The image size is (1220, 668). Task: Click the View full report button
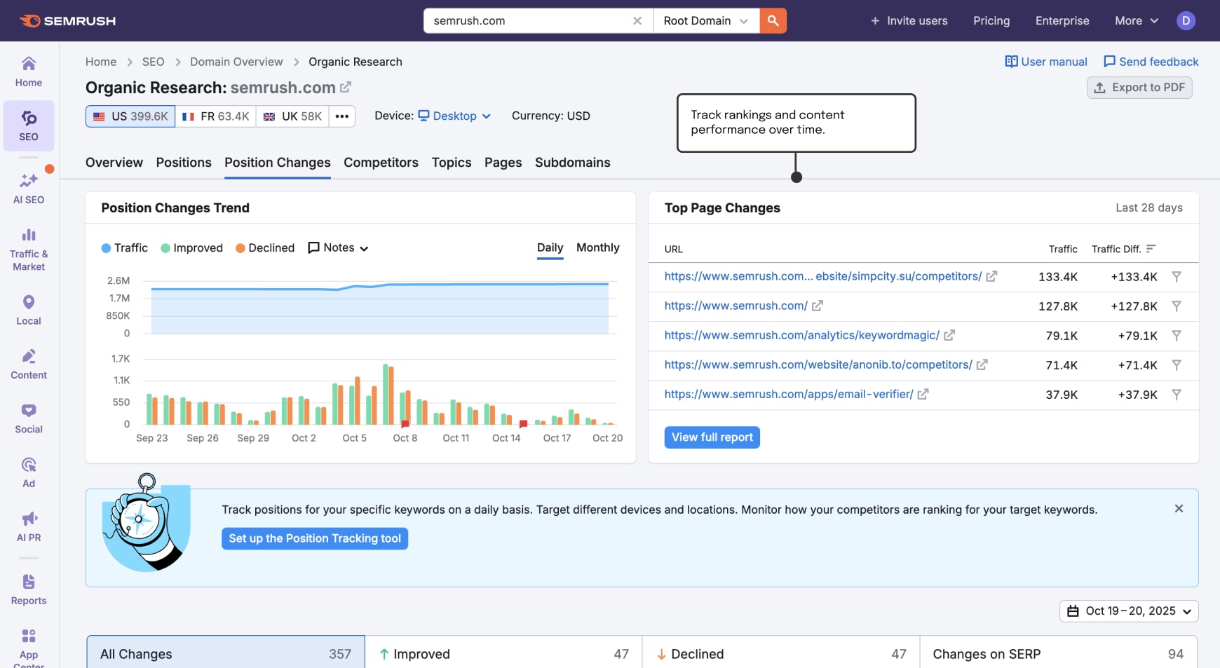pos(712,437)
